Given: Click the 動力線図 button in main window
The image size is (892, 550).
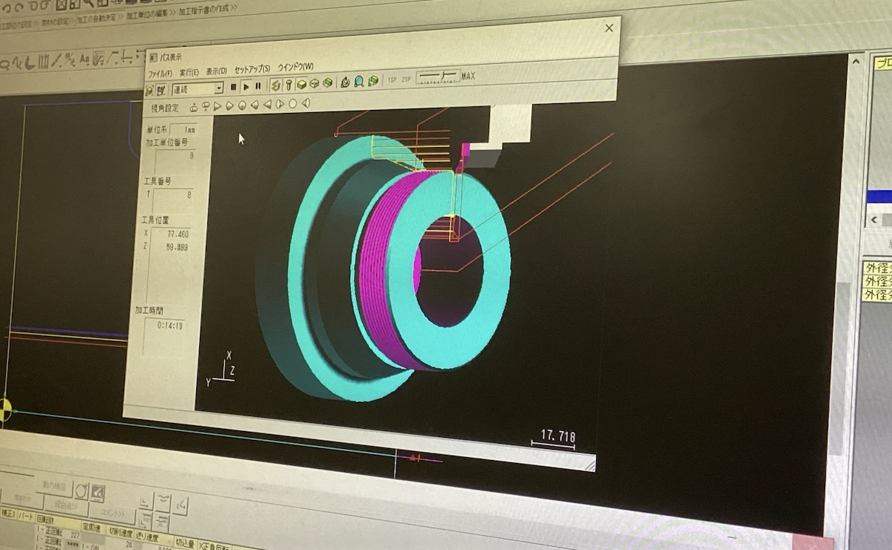Looking at the screenshot, I should click(x=54, y=486).
